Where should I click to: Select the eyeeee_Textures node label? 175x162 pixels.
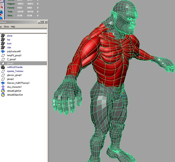pos(15,71)
